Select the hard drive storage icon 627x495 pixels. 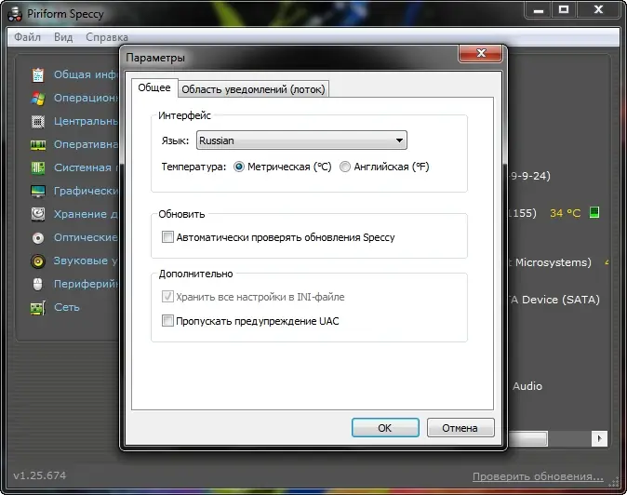click(38, 214)
